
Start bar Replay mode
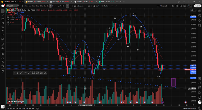105,6
